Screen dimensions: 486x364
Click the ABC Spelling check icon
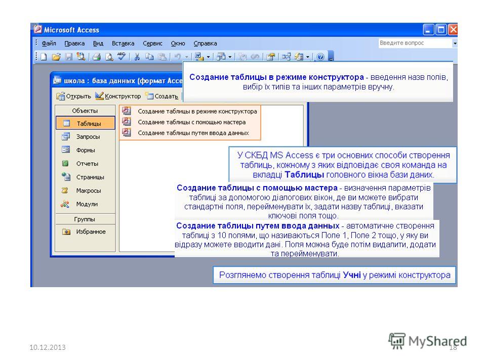(121, 56)
